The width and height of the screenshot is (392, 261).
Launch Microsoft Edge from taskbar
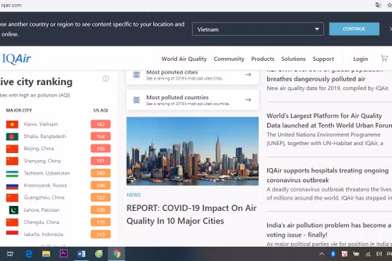point(29,254)
